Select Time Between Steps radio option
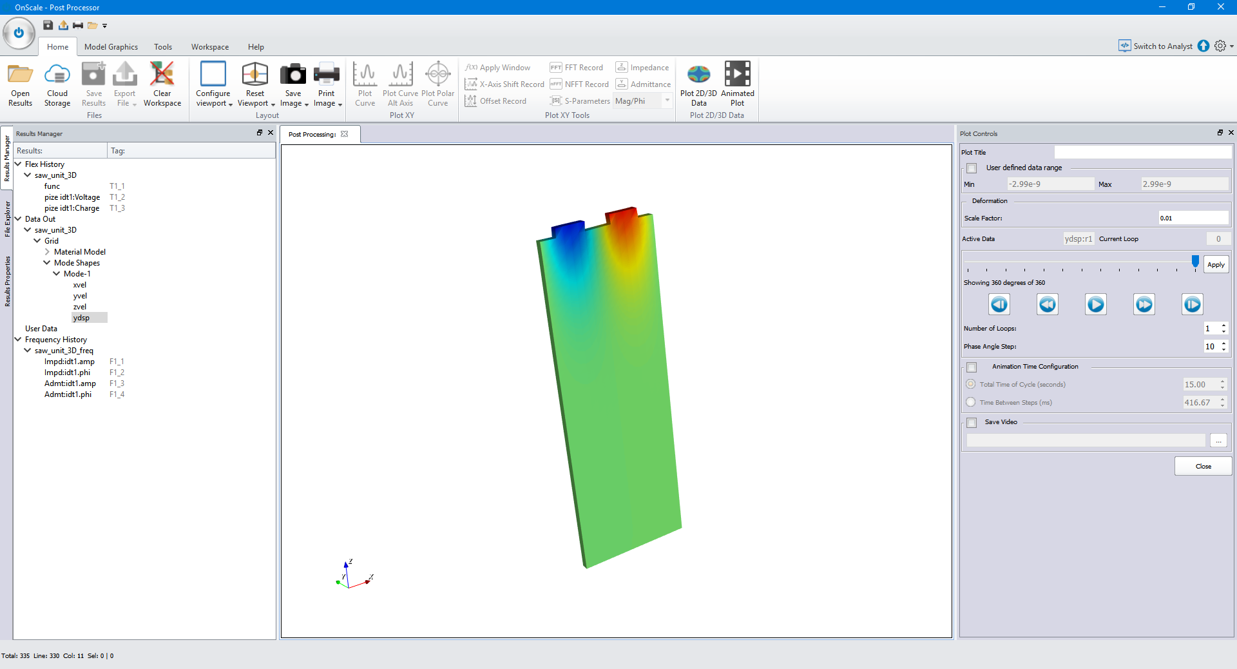This screenshot has width=1237, height=669. [970, 402]
